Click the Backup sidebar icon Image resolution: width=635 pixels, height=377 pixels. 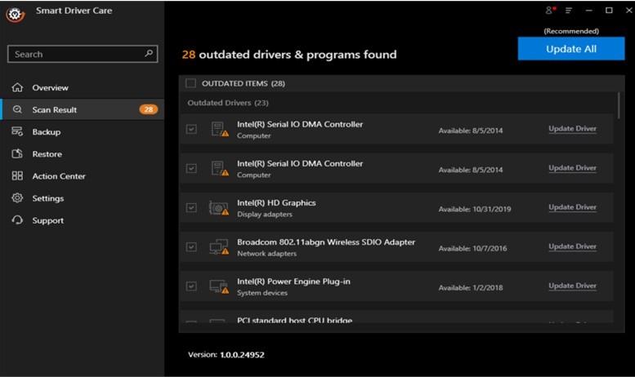point(17,131)
